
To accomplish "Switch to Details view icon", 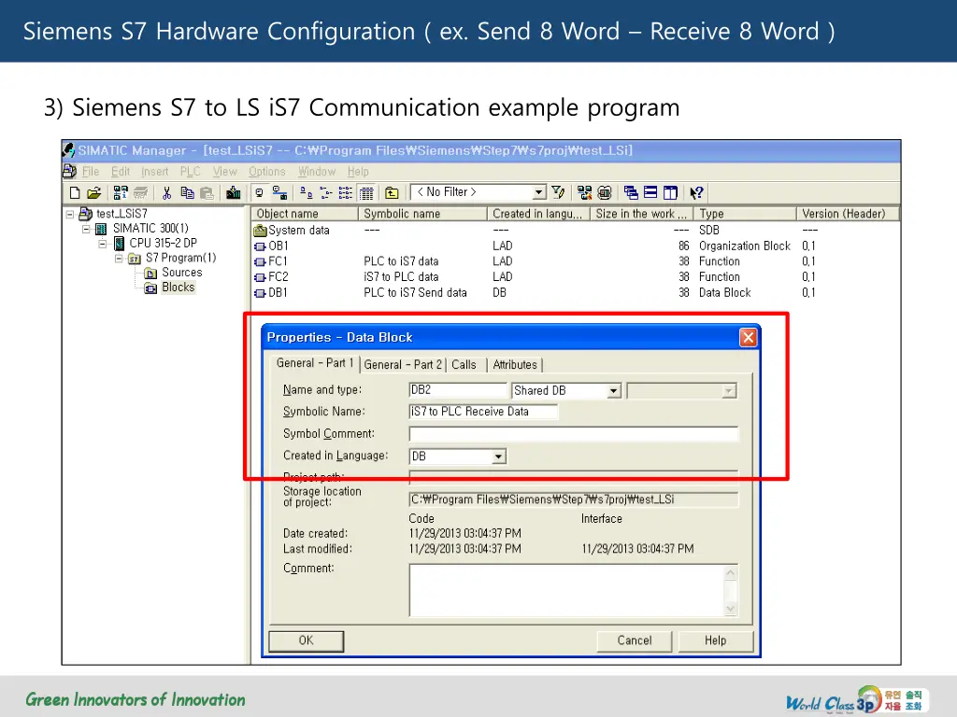I will click(x=366, y=193).
